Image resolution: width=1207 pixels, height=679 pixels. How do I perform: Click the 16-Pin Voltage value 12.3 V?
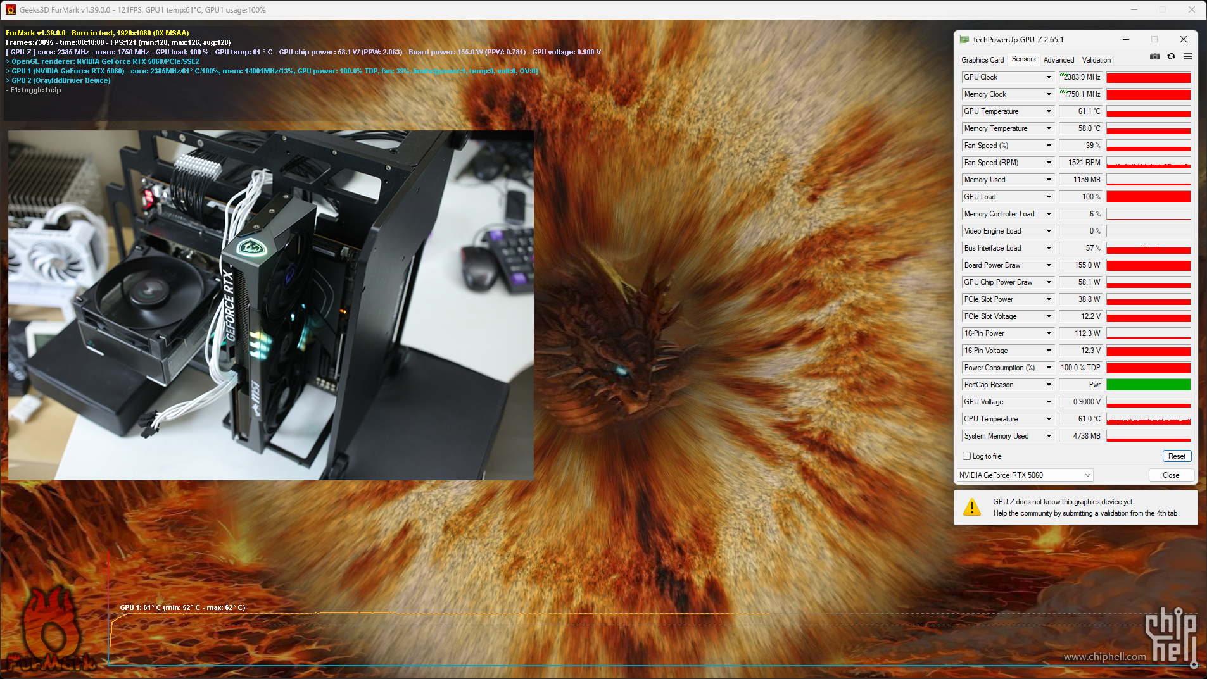1081,351
